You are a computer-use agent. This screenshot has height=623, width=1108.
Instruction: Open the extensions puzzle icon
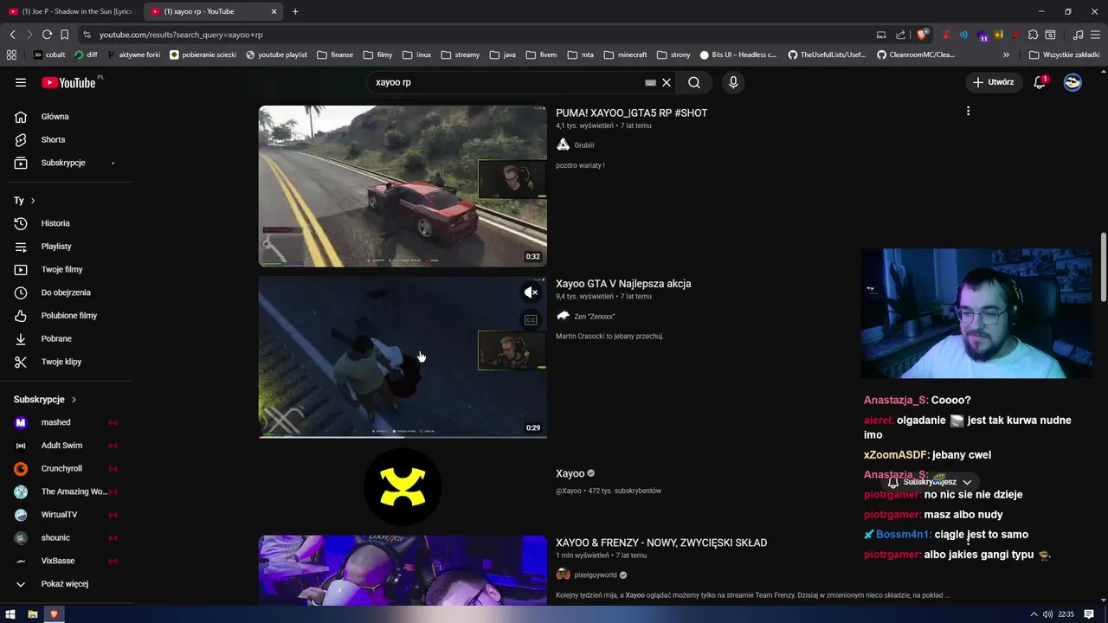click(1033, 35)
